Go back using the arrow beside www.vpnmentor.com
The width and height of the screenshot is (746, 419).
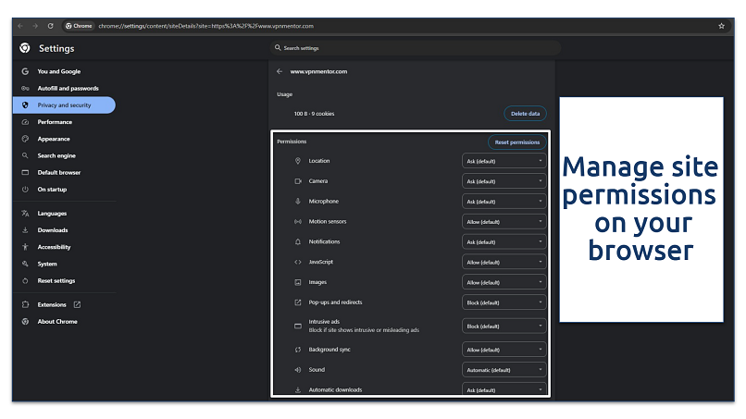pyautogui.click(x=280, y=71)
